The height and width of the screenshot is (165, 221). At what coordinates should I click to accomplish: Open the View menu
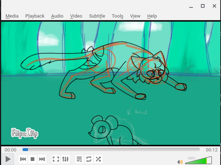135,16
